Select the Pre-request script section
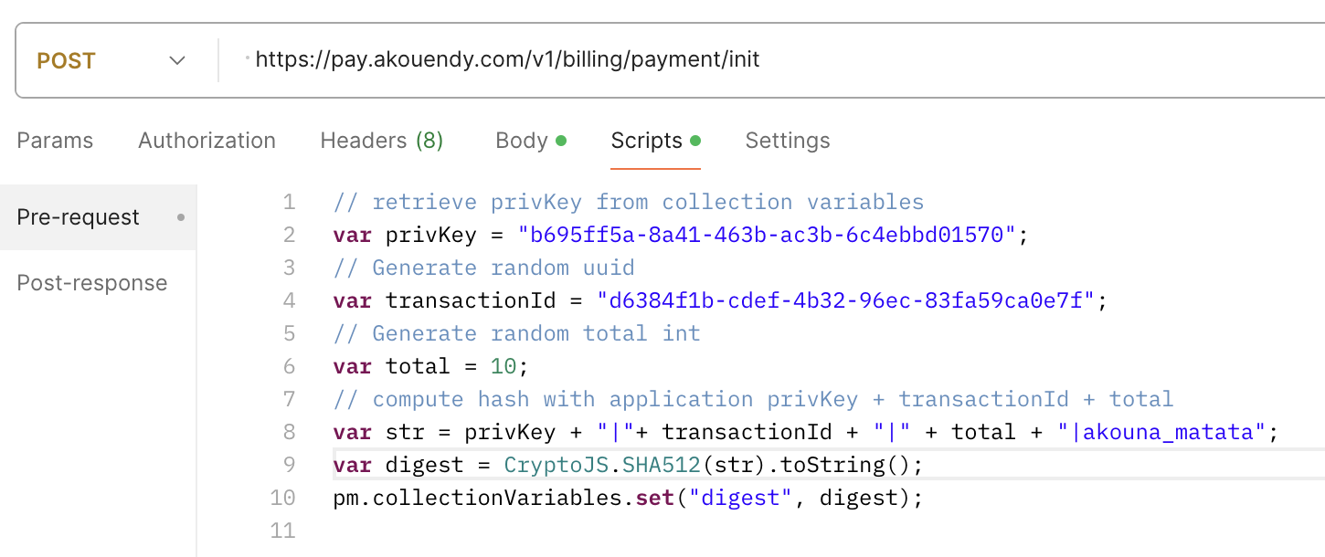This screenshot has width=1325, height=557. click(x=79, y=217)
